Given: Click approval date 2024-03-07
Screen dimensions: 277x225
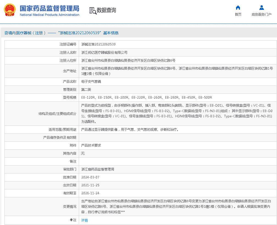Looking at the screenshot, I should pyautogui.click(x=90, y=177).
